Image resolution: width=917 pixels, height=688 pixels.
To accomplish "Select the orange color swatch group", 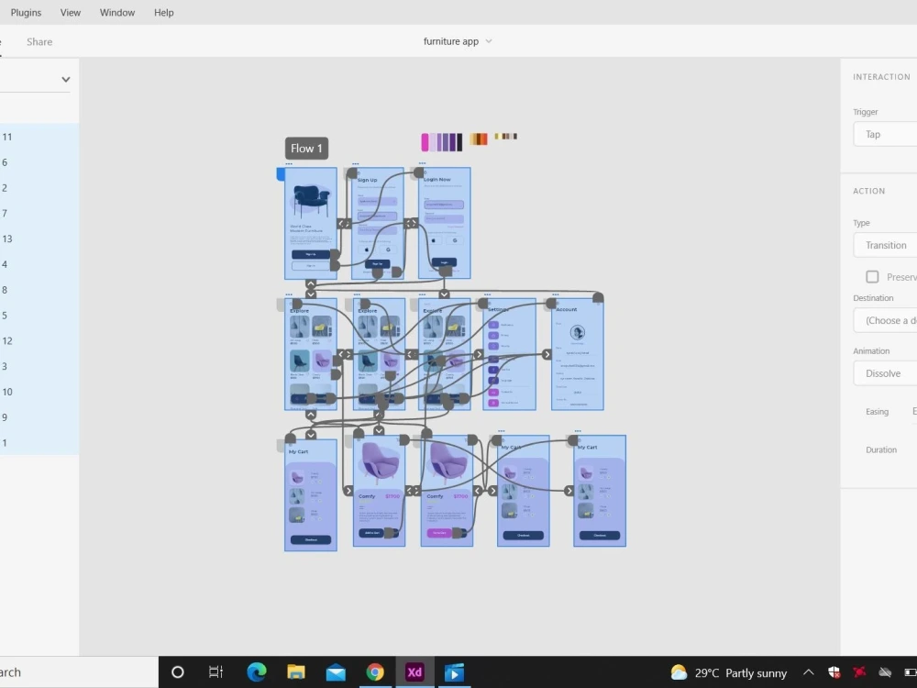I will pyautogui.click(x=479, y=139).
